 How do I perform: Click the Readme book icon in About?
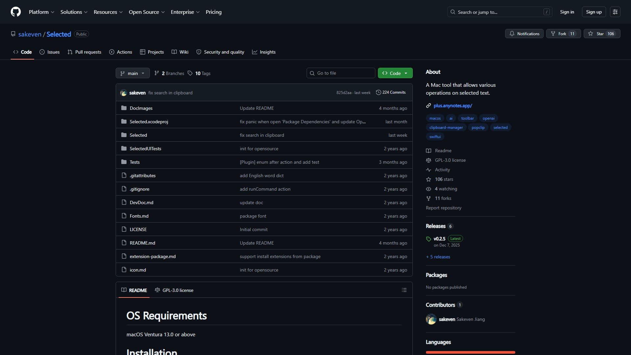[x=429, y=151]
